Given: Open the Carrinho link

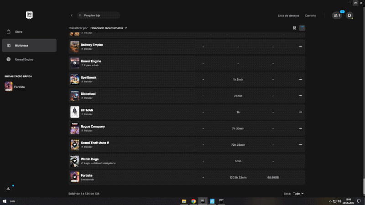Looking at the screenshot, I should click(310, 15).
